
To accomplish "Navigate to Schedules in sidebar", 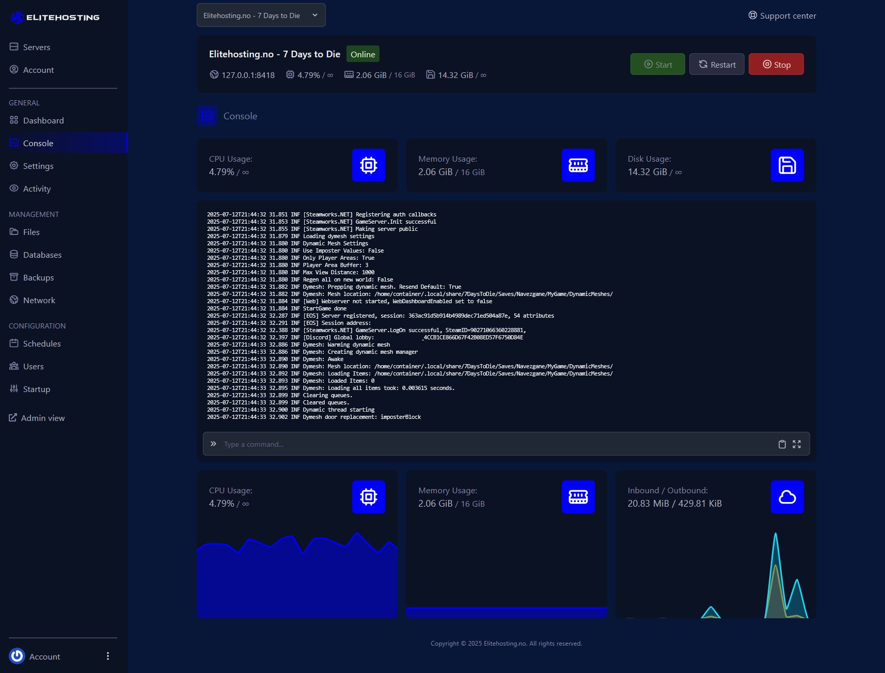I will [x=42, y=343].
